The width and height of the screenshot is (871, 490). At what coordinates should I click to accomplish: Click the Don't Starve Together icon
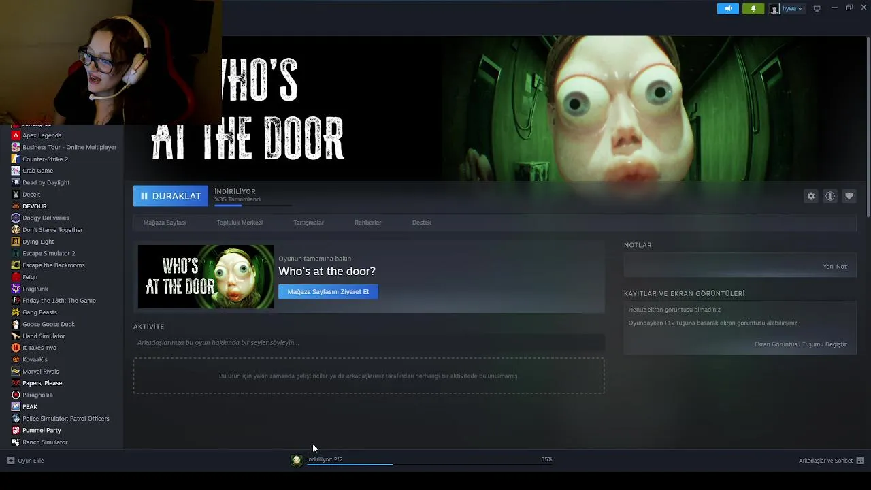[16, 230]
